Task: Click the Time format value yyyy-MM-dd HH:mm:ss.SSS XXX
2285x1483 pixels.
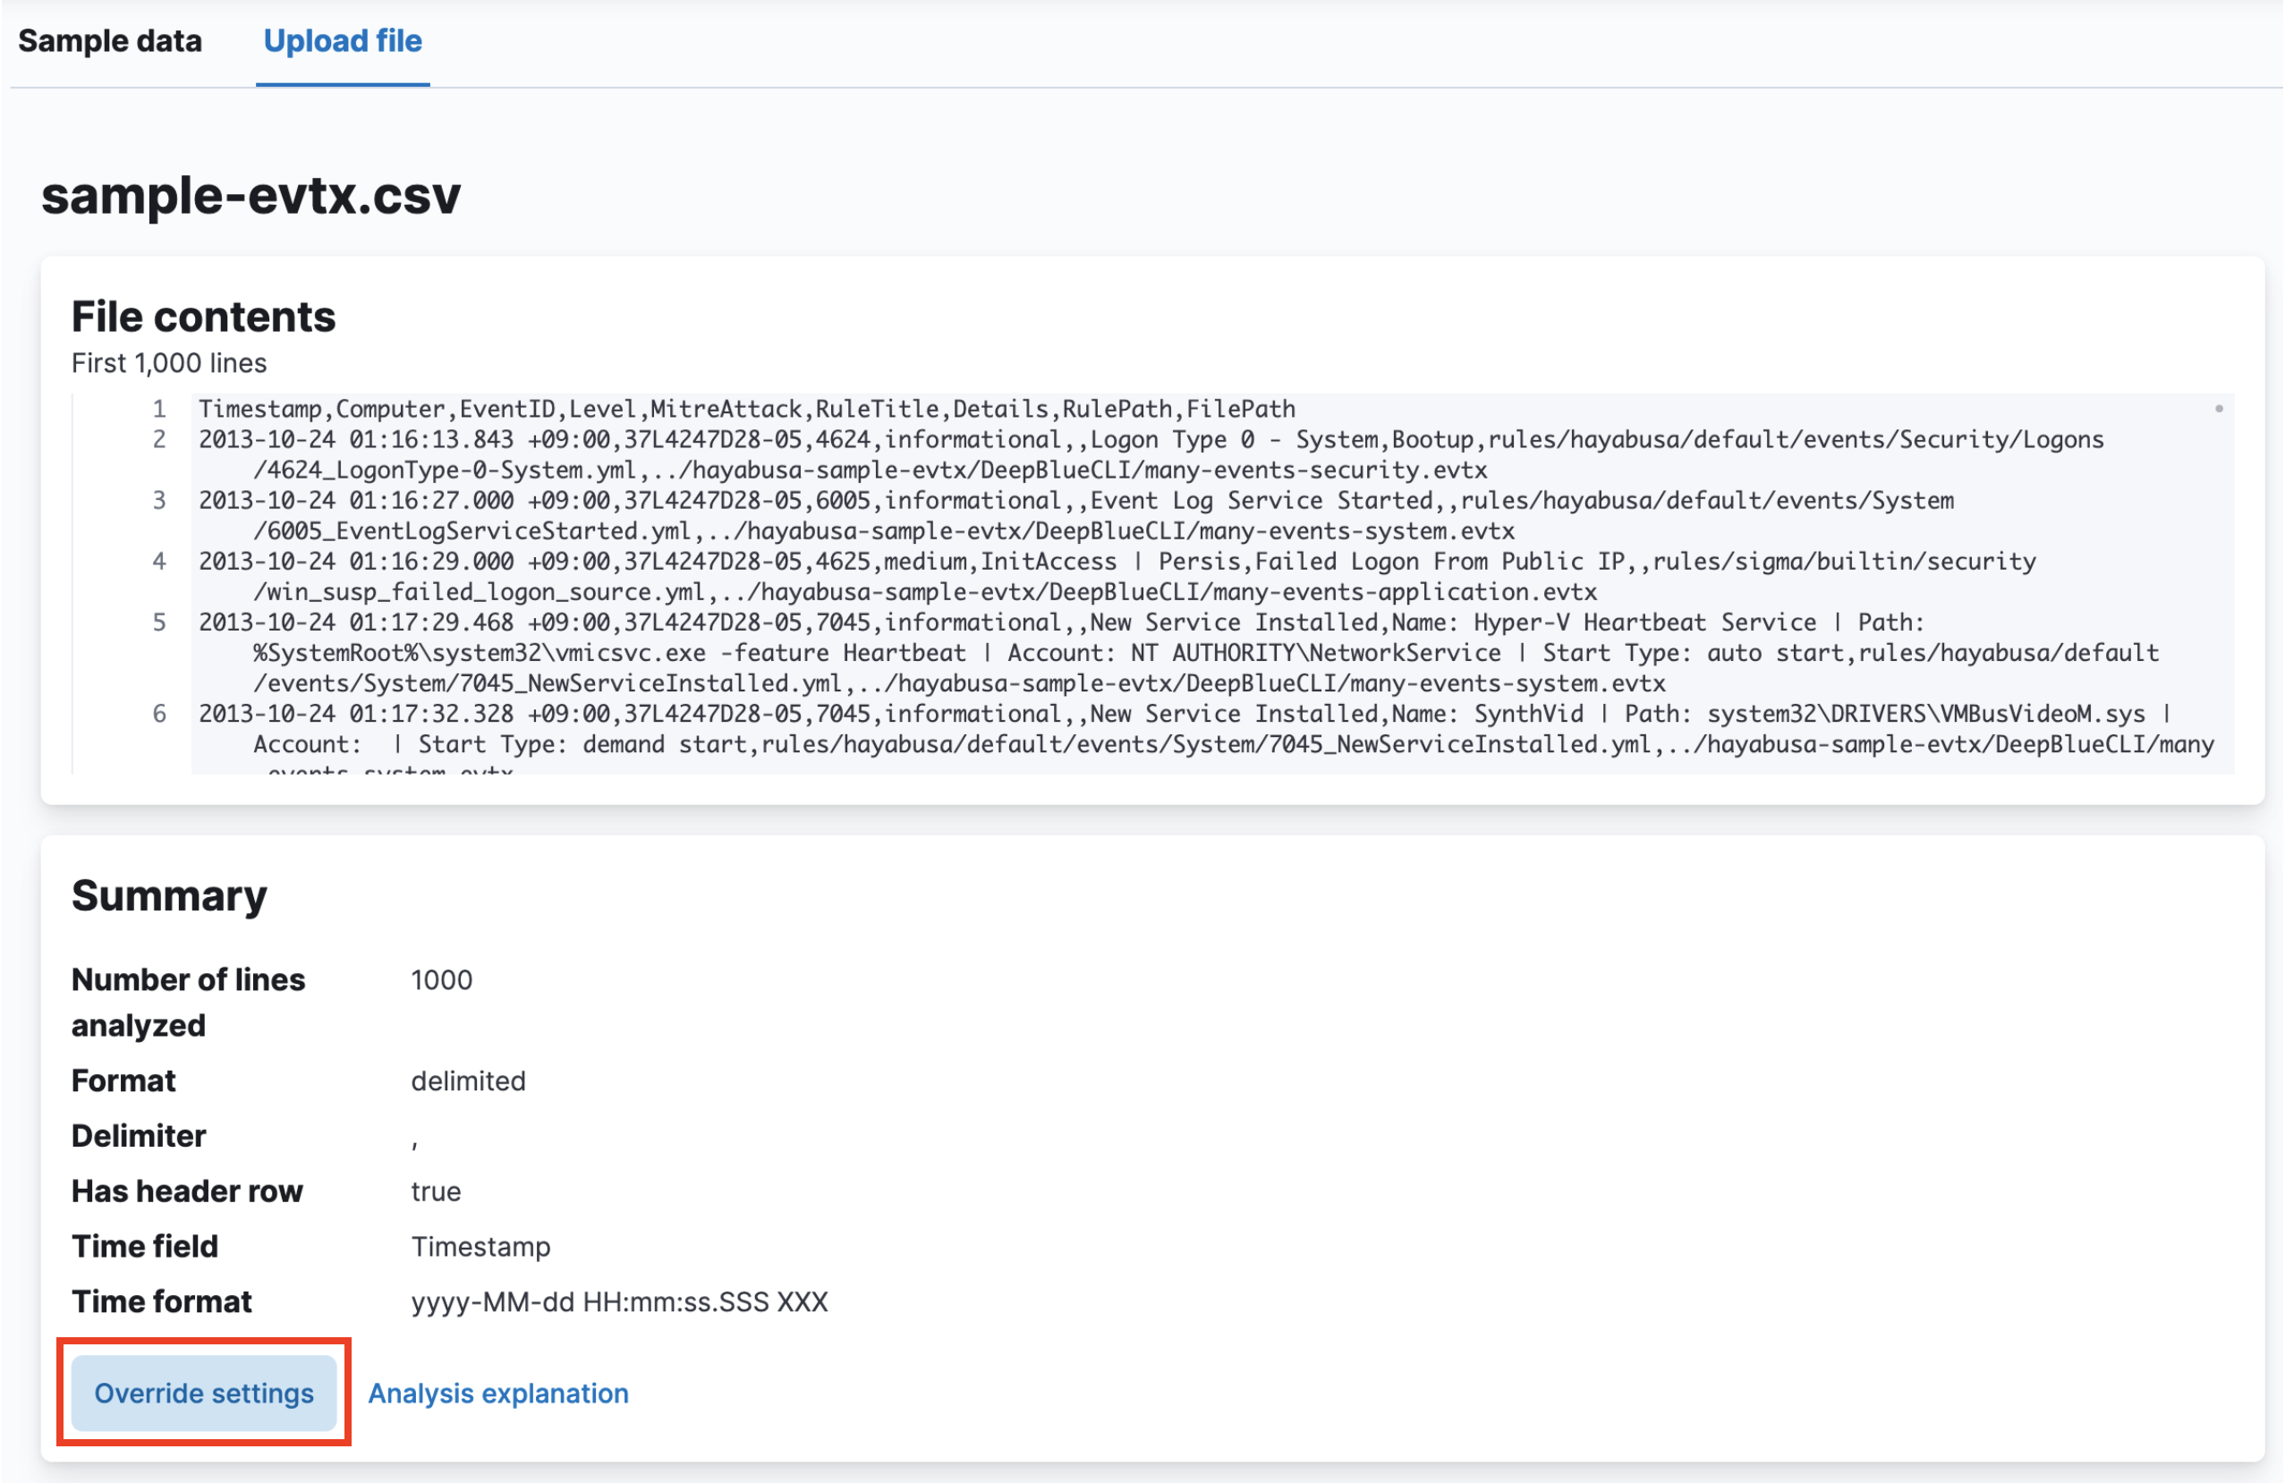Action: point(619,1301)
